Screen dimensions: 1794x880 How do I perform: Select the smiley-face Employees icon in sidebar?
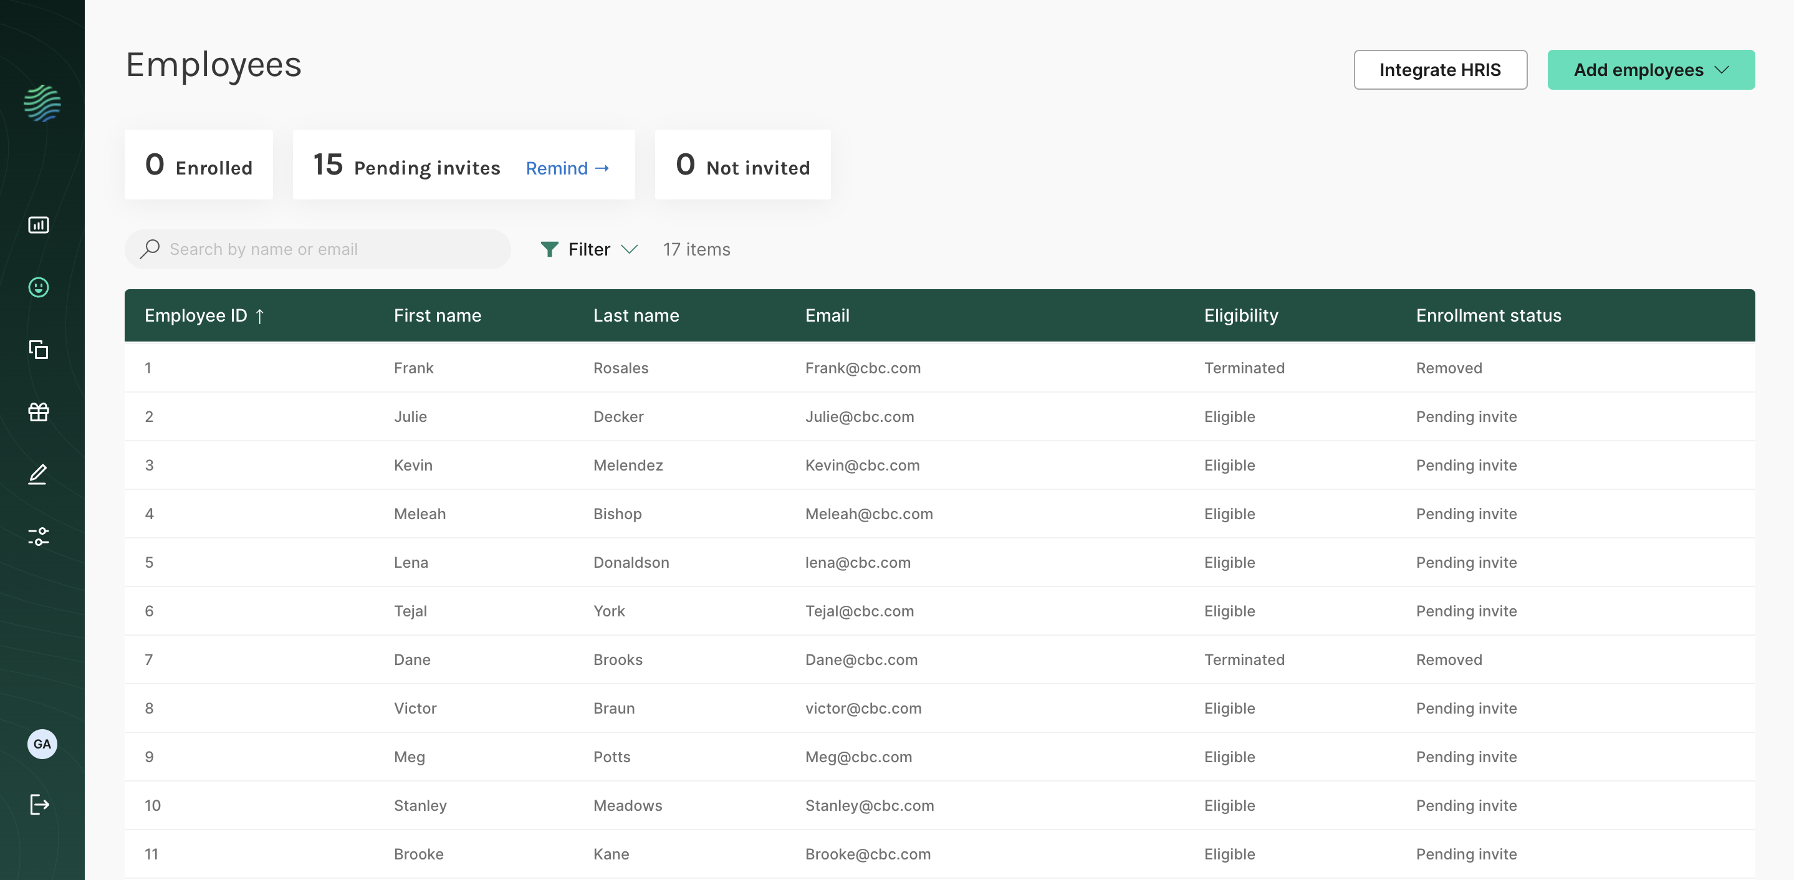[38, 287]
